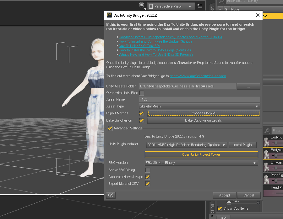Open the viewport options menu icon
Viewport: 283px width, 219px height.
point(200,6)
